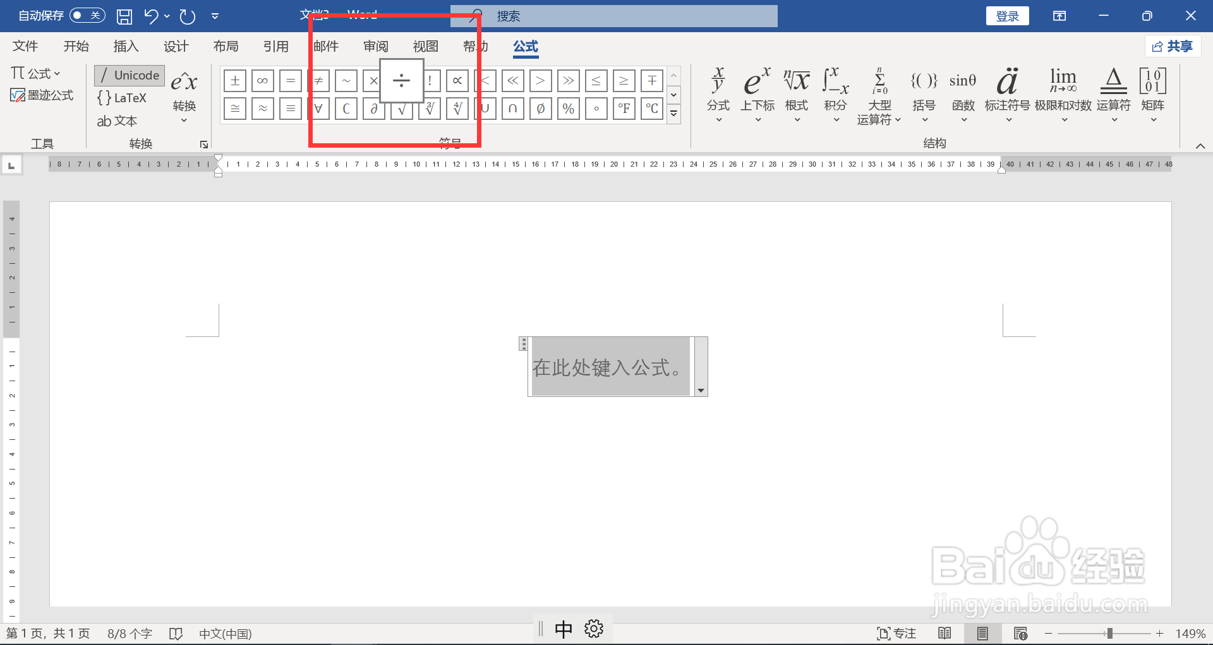1213x645 pixels.
Task: Insert the much-less-than symbol
Action: [x=513, y=81]
